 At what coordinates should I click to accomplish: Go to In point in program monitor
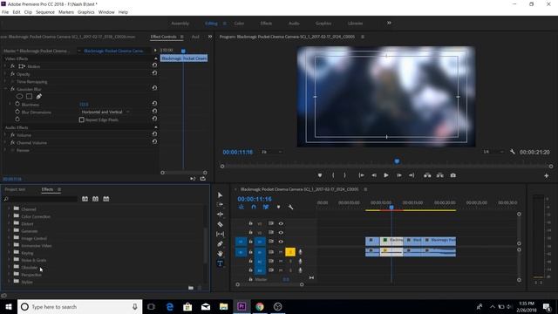click(361, 175)
